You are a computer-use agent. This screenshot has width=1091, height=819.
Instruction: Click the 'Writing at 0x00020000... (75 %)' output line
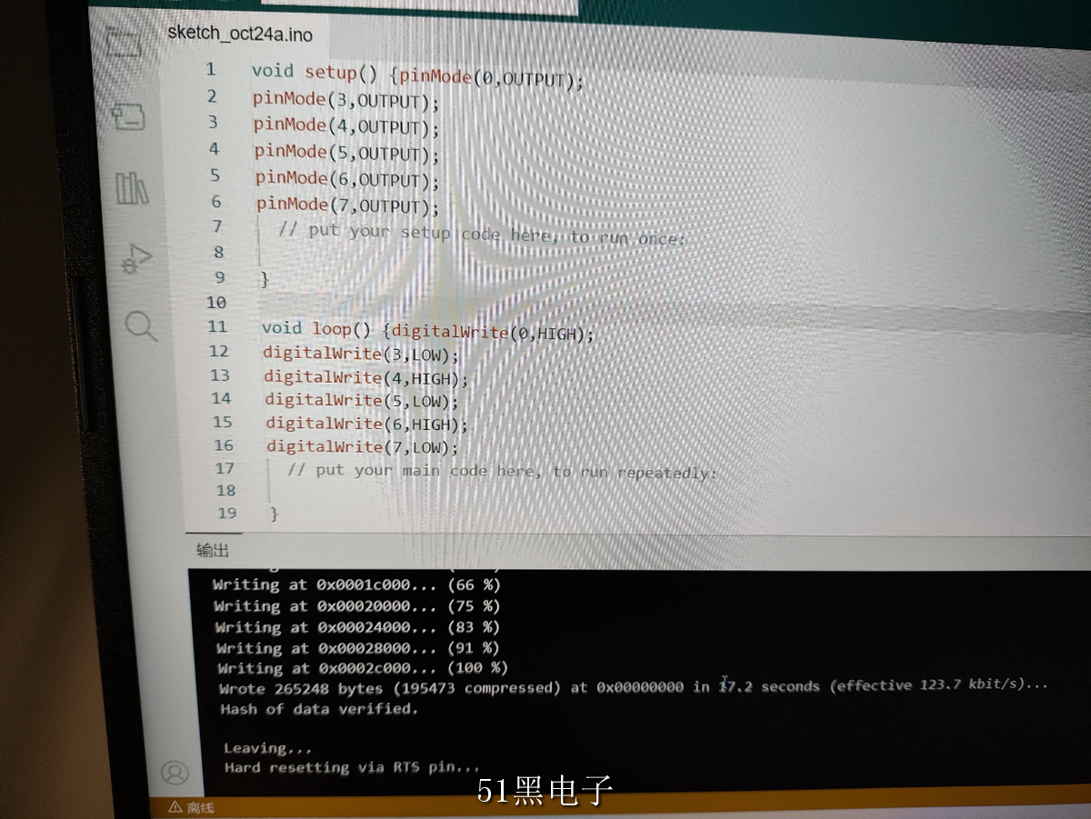coord(357,606)
